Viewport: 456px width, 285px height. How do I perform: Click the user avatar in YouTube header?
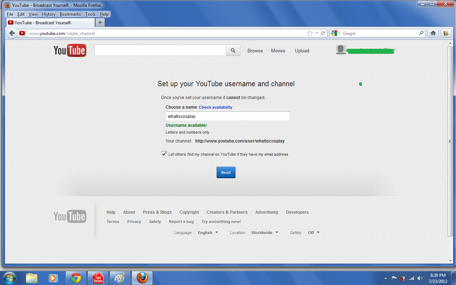tap(341, 50)
